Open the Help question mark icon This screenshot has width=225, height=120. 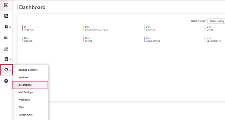tap(6, 81)
